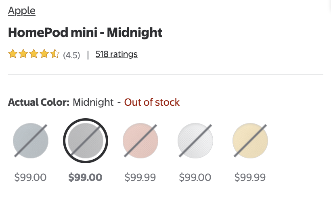
Task: Click the HomePod mini - Midnight title
Action: [x=85, y=33]
